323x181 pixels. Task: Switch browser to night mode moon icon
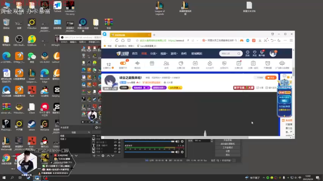(279, 41)
